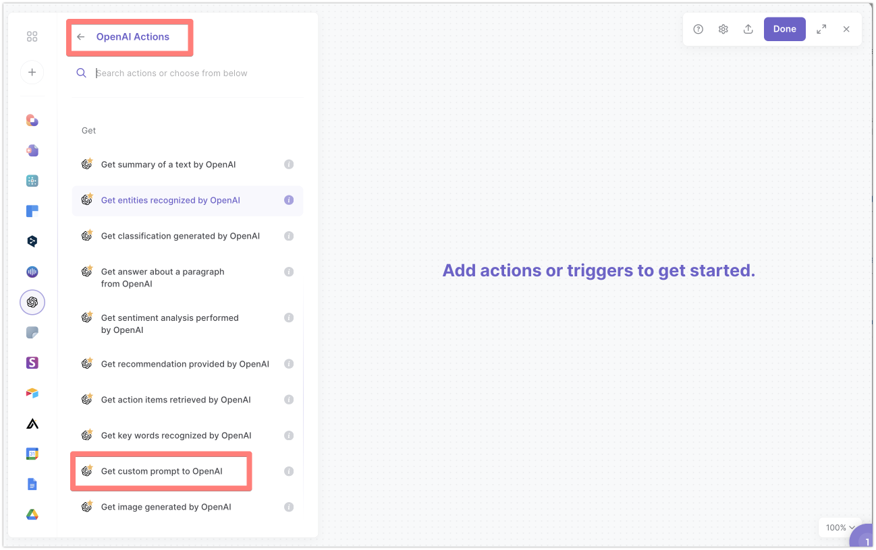Viewport: 876px width, 550px height.
Task: Open the Google Drive connector in the sidebar
Action: pos(32,514)
